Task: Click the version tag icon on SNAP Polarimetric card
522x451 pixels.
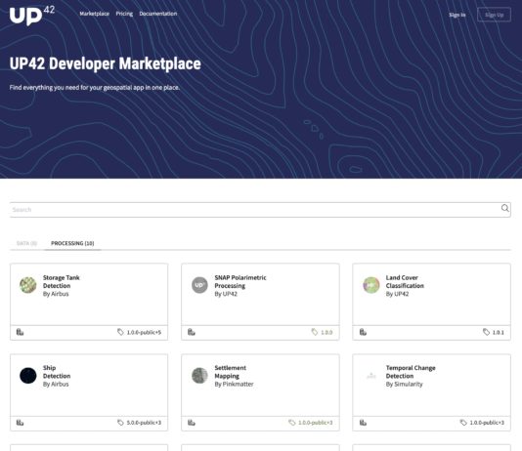Action: (315, 332)
